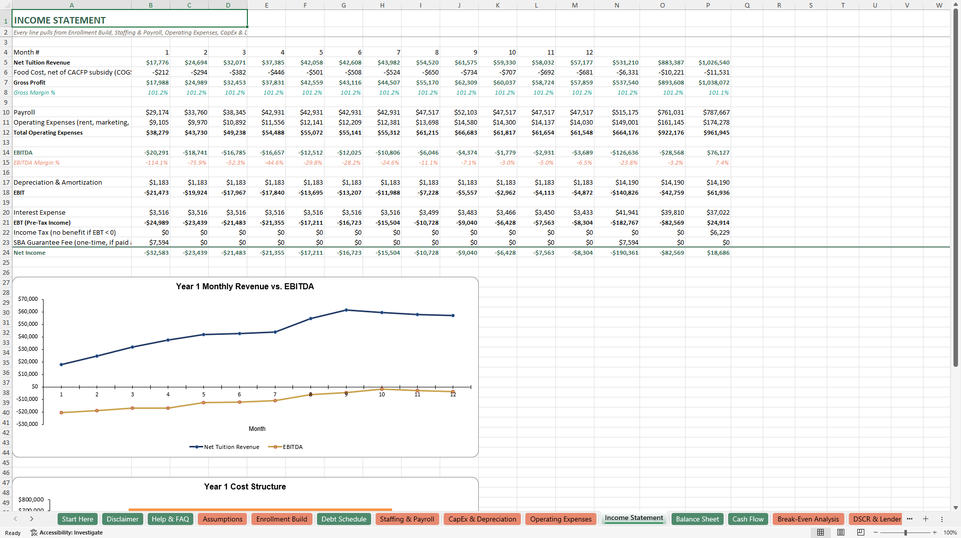Click the 100% zoom level indicator

[950, 532]
